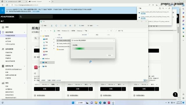Click the Explorer refresh icon beside address bar
The width and height of the screenshot is (186, 105).
[111, 31]
